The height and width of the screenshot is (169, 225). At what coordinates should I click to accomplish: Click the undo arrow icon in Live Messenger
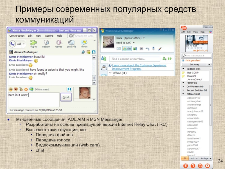[147, 49]
